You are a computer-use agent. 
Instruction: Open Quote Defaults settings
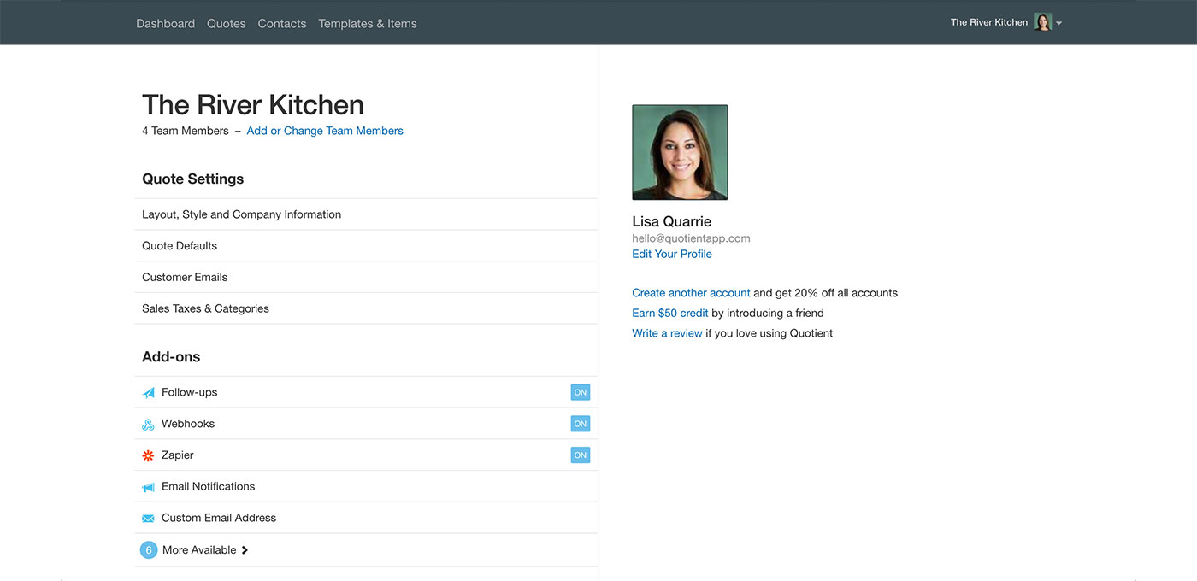(366, 246)
